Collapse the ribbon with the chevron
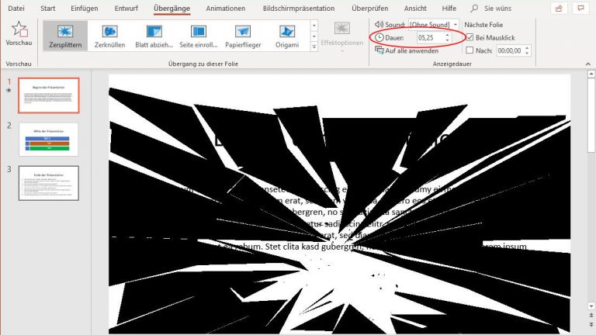The height and width of the screenshot is (335, 596). 586,64
